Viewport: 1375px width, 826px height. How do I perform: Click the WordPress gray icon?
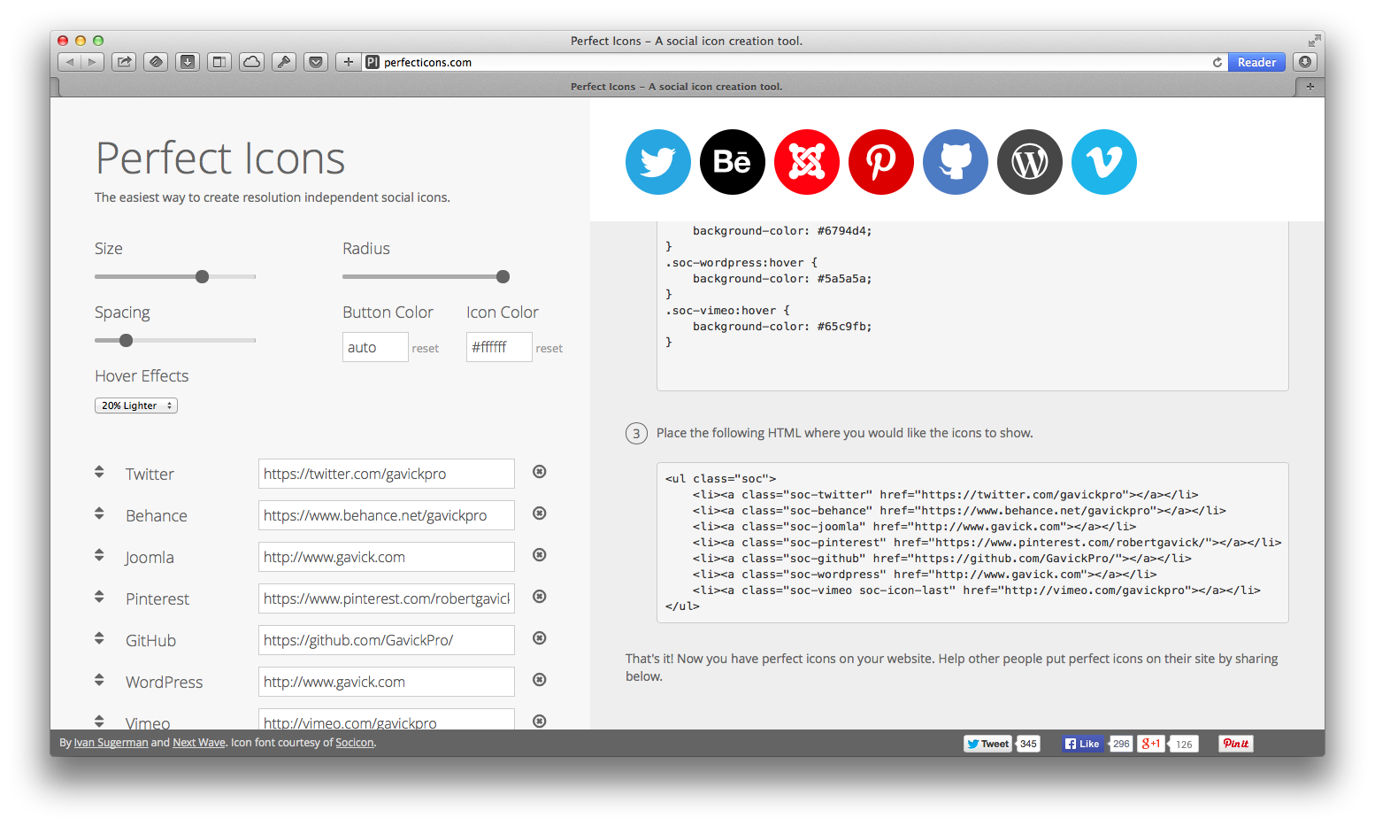[x=1029, y=162]
